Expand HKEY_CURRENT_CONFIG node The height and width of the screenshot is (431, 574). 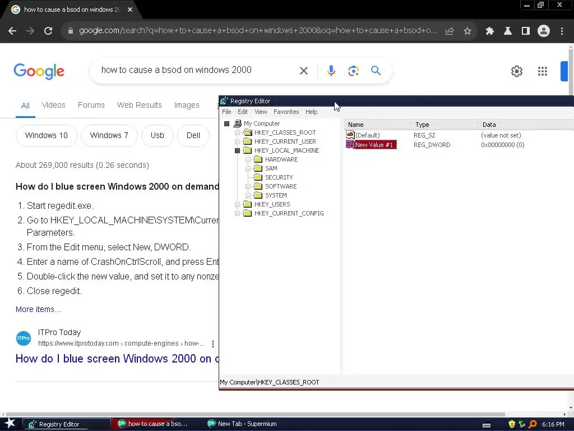coord(237,213)
